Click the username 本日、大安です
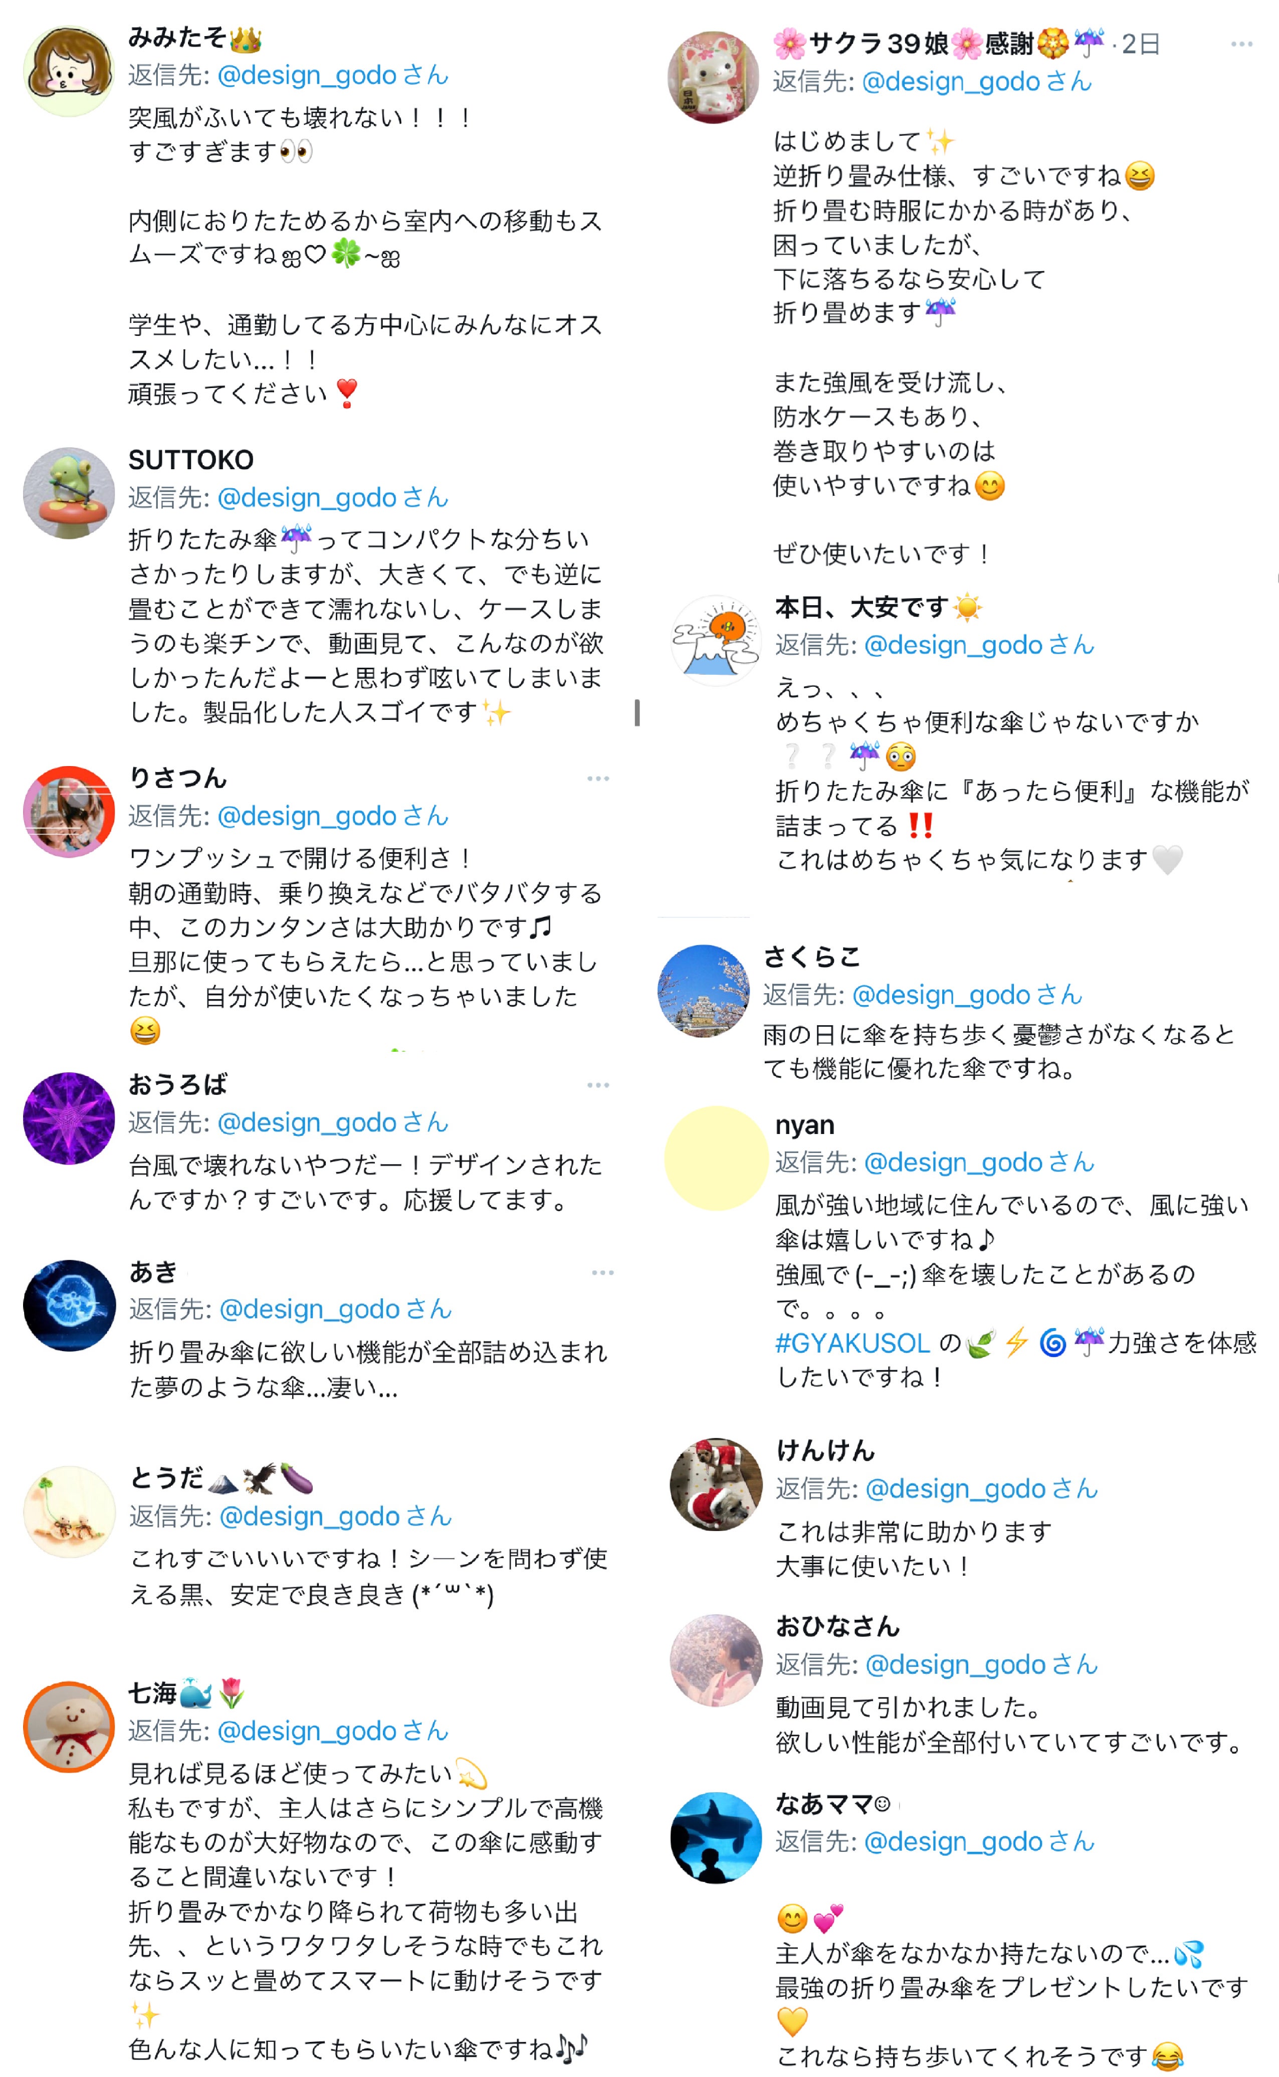Image resolution: width=1279 pixels, height=2077 pixels. click(861, 608)
